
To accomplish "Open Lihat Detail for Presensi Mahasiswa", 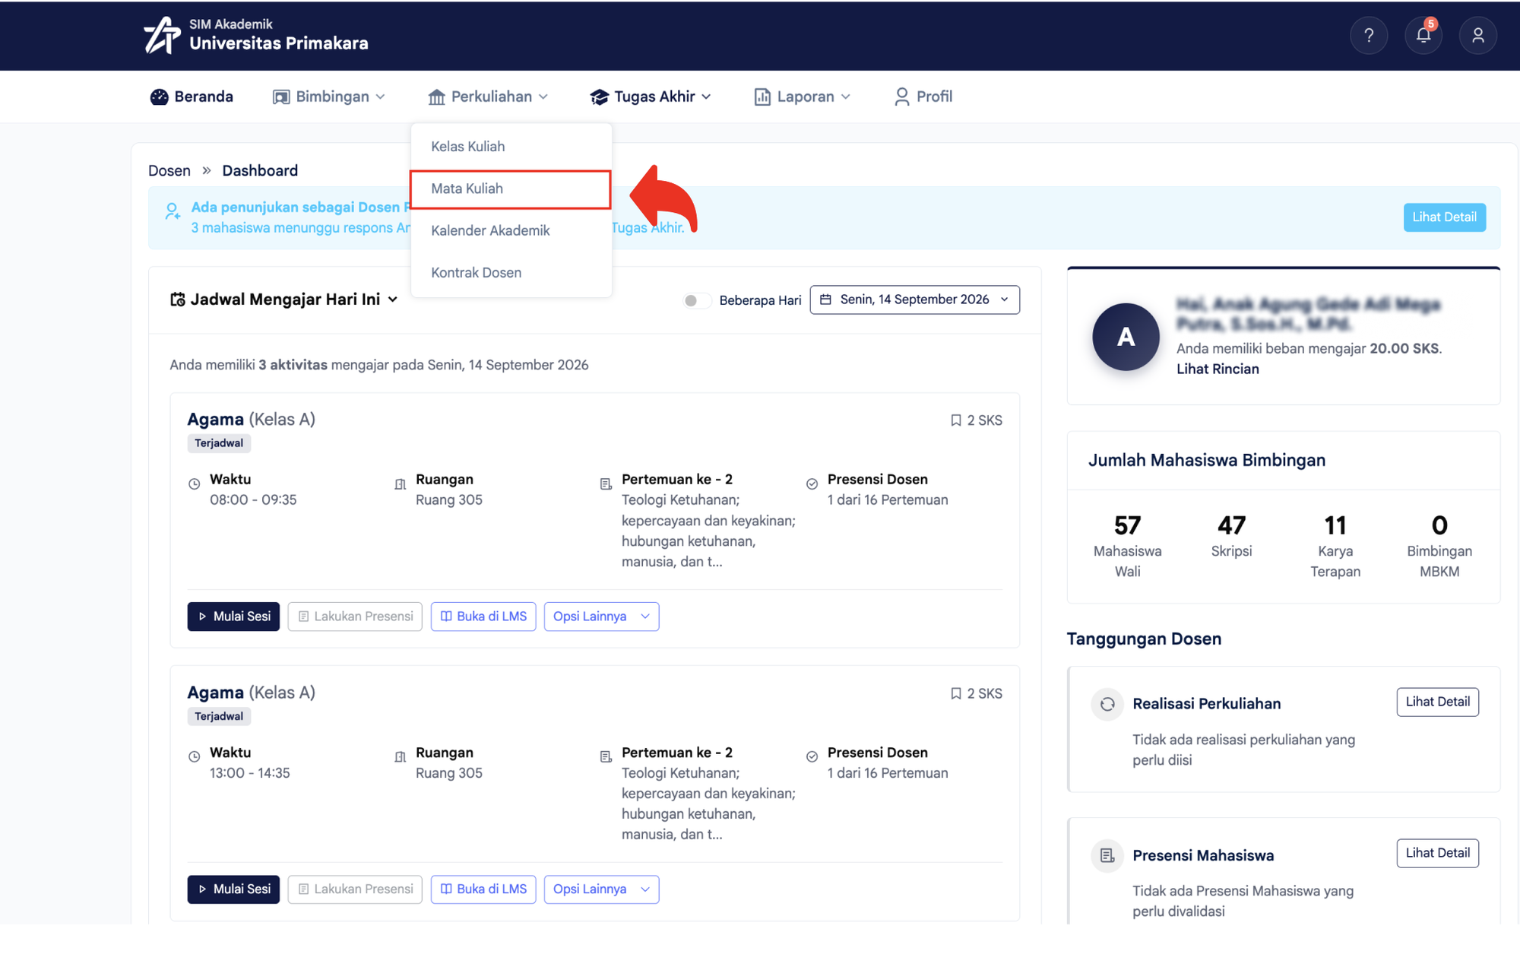I will pos(1437,853).
